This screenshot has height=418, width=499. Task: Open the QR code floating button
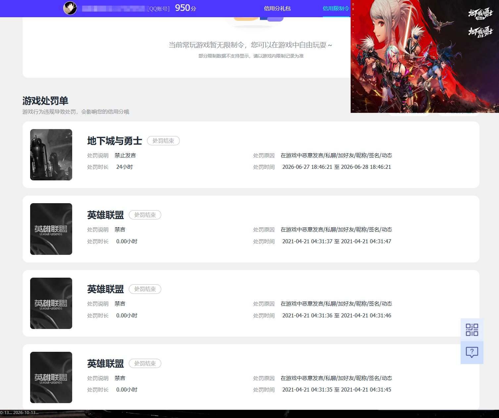tap(472, 330)
